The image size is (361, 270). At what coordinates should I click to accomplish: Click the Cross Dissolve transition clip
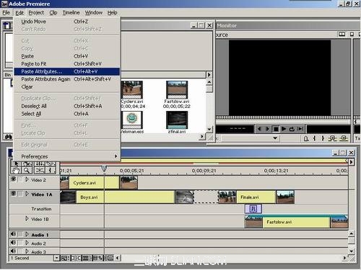coord(253,209)
